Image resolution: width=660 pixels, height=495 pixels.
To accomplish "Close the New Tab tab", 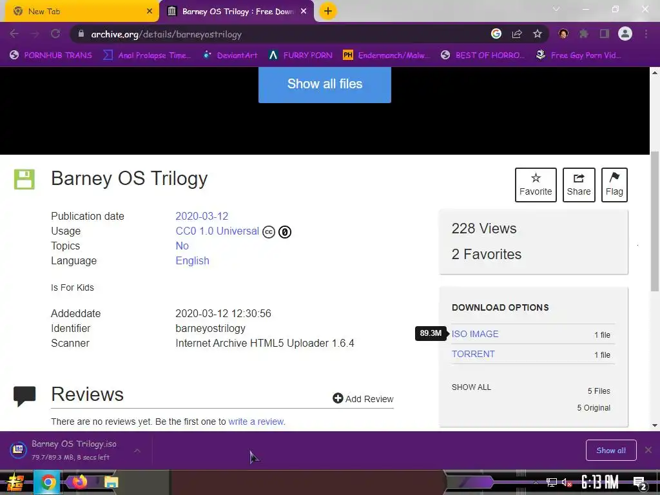I will point(150,12).
